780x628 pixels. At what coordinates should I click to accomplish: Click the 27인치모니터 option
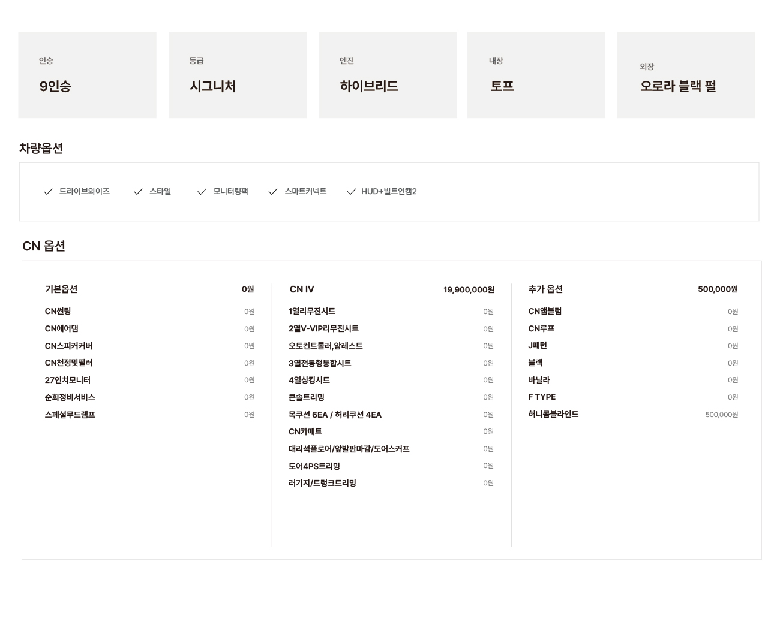[x=68, y=380]
